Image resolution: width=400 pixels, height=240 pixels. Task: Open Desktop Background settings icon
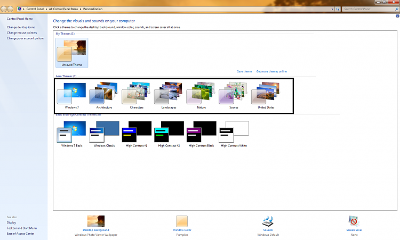click(96, 221)
